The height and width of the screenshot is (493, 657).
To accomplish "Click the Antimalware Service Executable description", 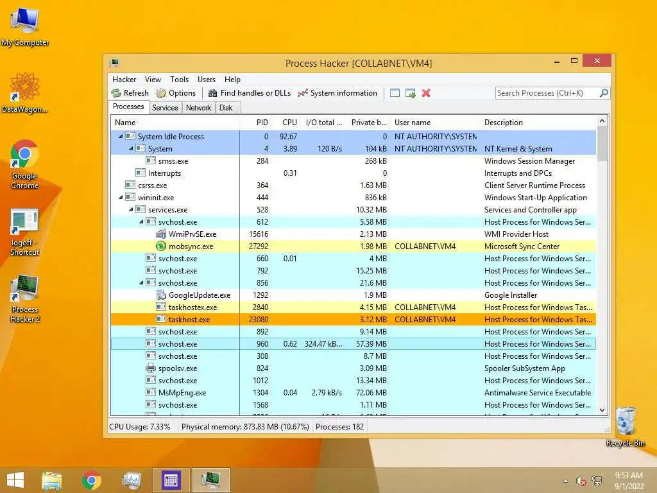I will [x=538, y=392].
